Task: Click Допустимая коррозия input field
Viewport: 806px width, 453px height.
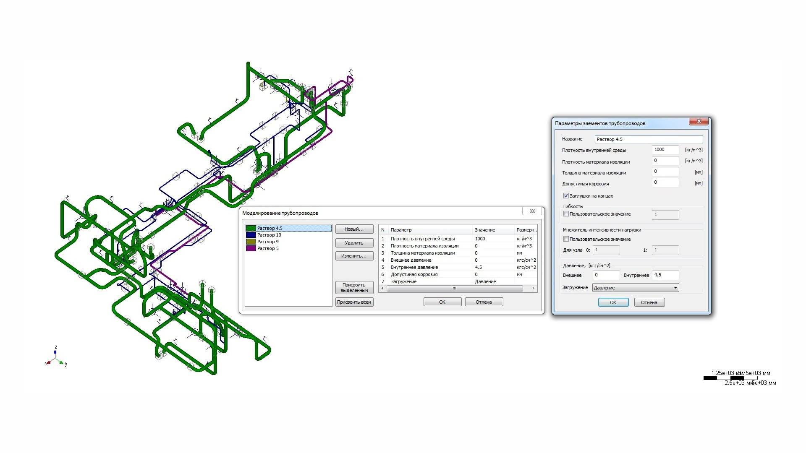Action: point(665,182)
